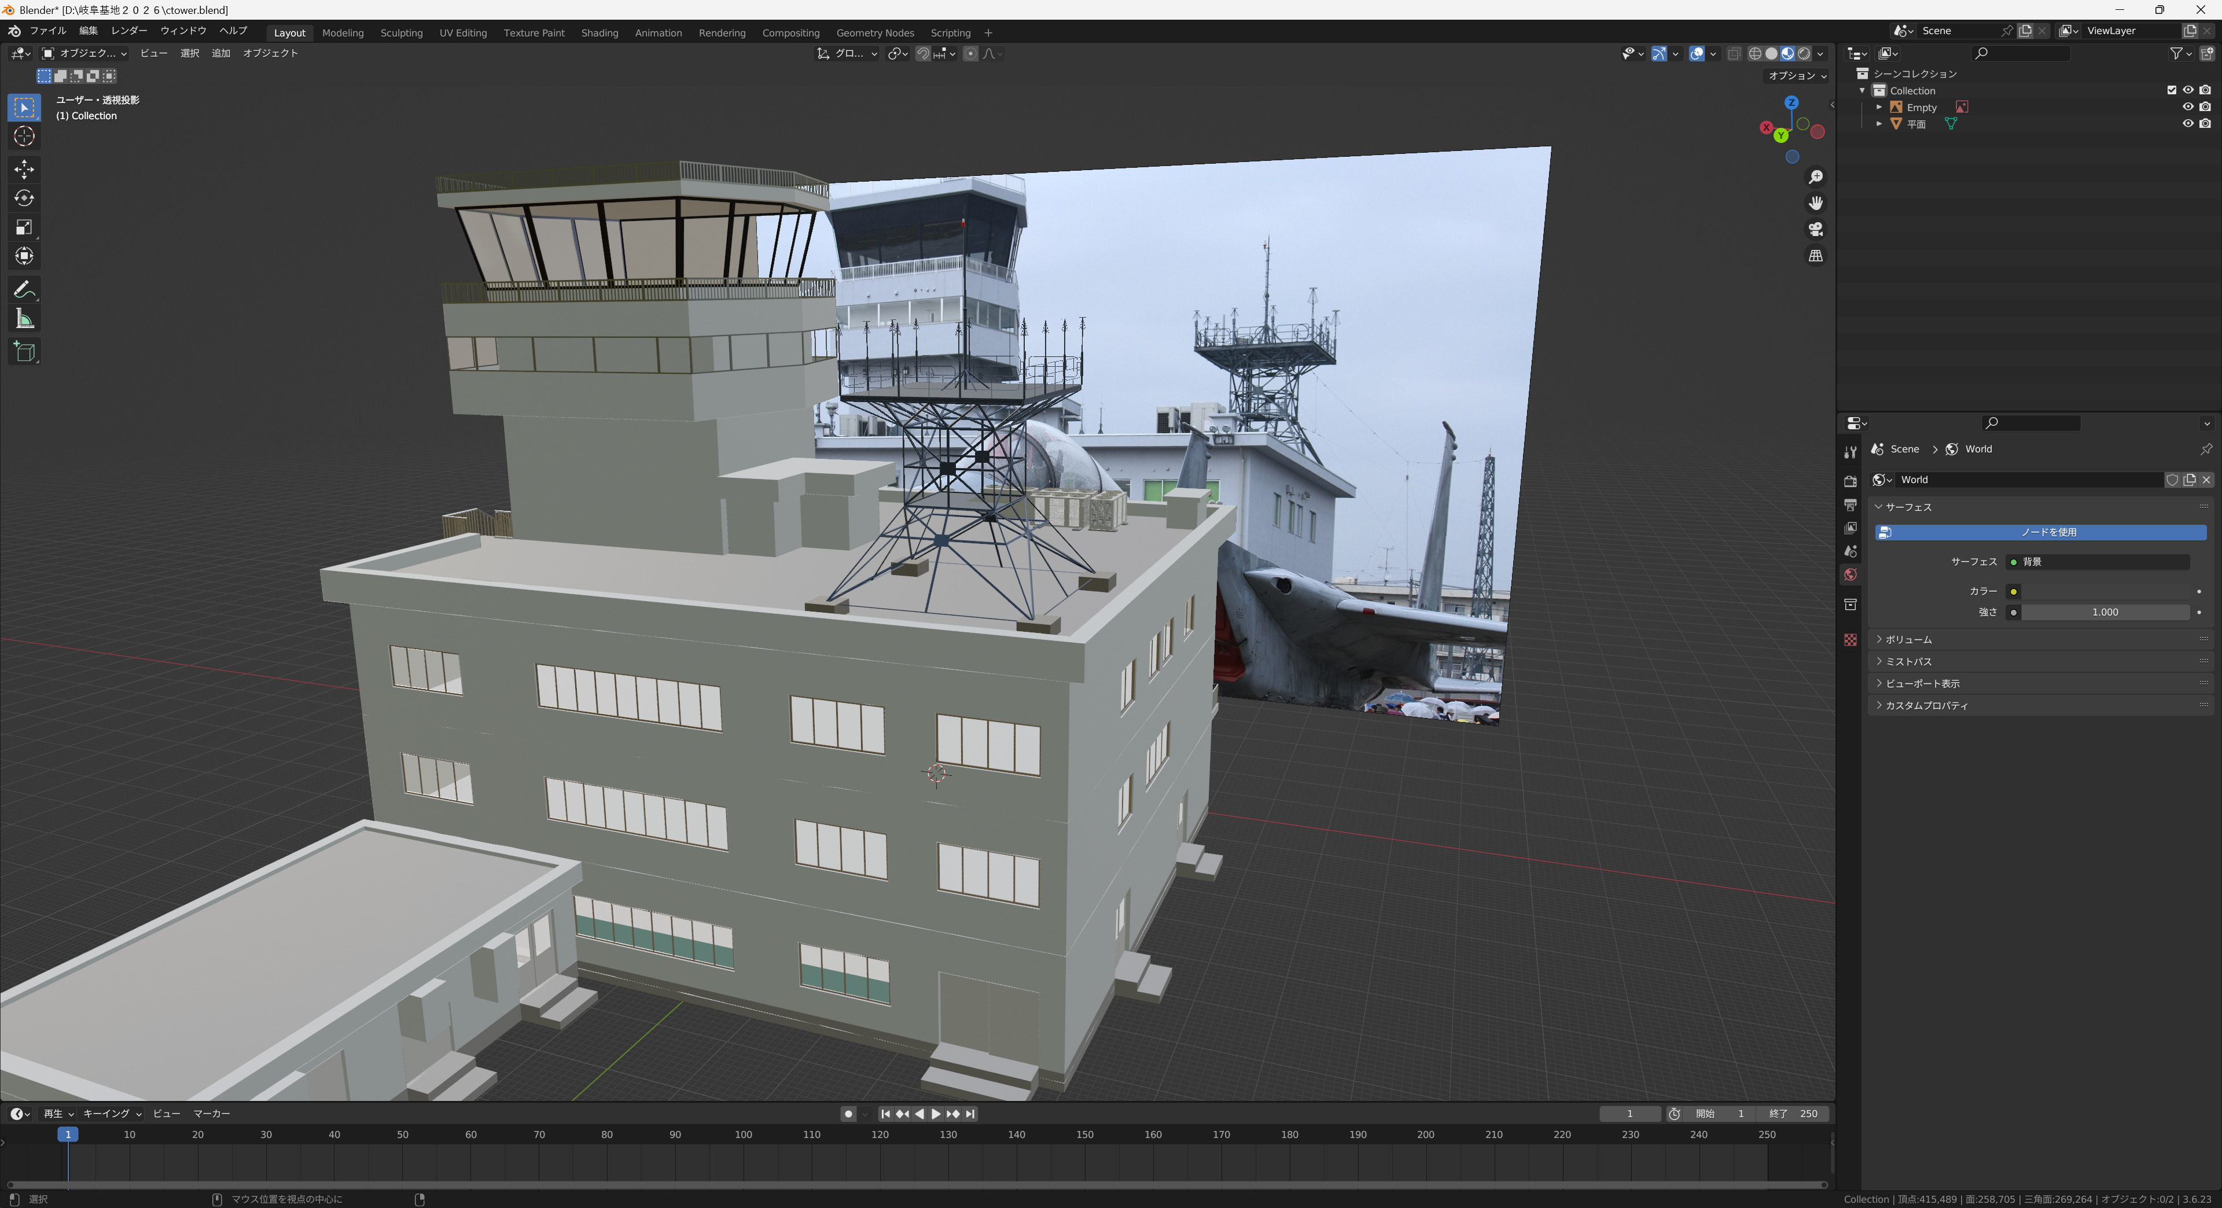Select the Rotate tool

point(24,198)
